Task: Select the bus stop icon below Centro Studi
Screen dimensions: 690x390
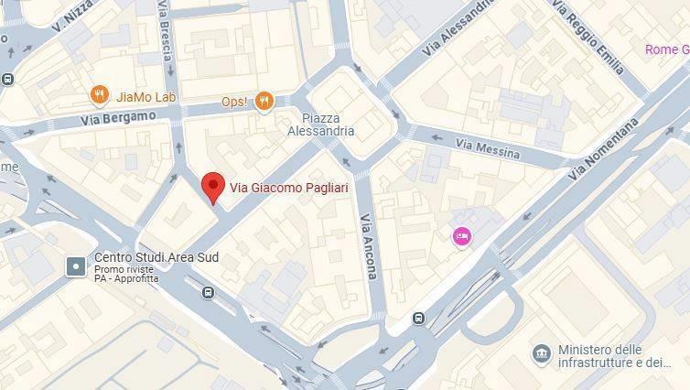Action: (x=208, y=293)
